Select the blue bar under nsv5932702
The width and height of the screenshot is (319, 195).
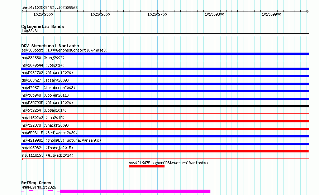(x=165, y=76)
